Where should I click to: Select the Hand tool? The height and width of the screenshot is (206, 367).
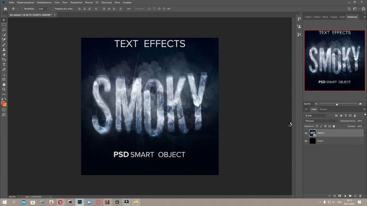(4, 84)
